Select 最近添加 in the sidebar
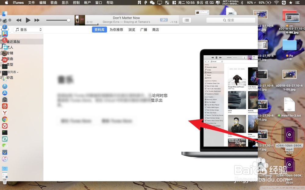This screenshot has width=305, height=190. tap(22, 42)
